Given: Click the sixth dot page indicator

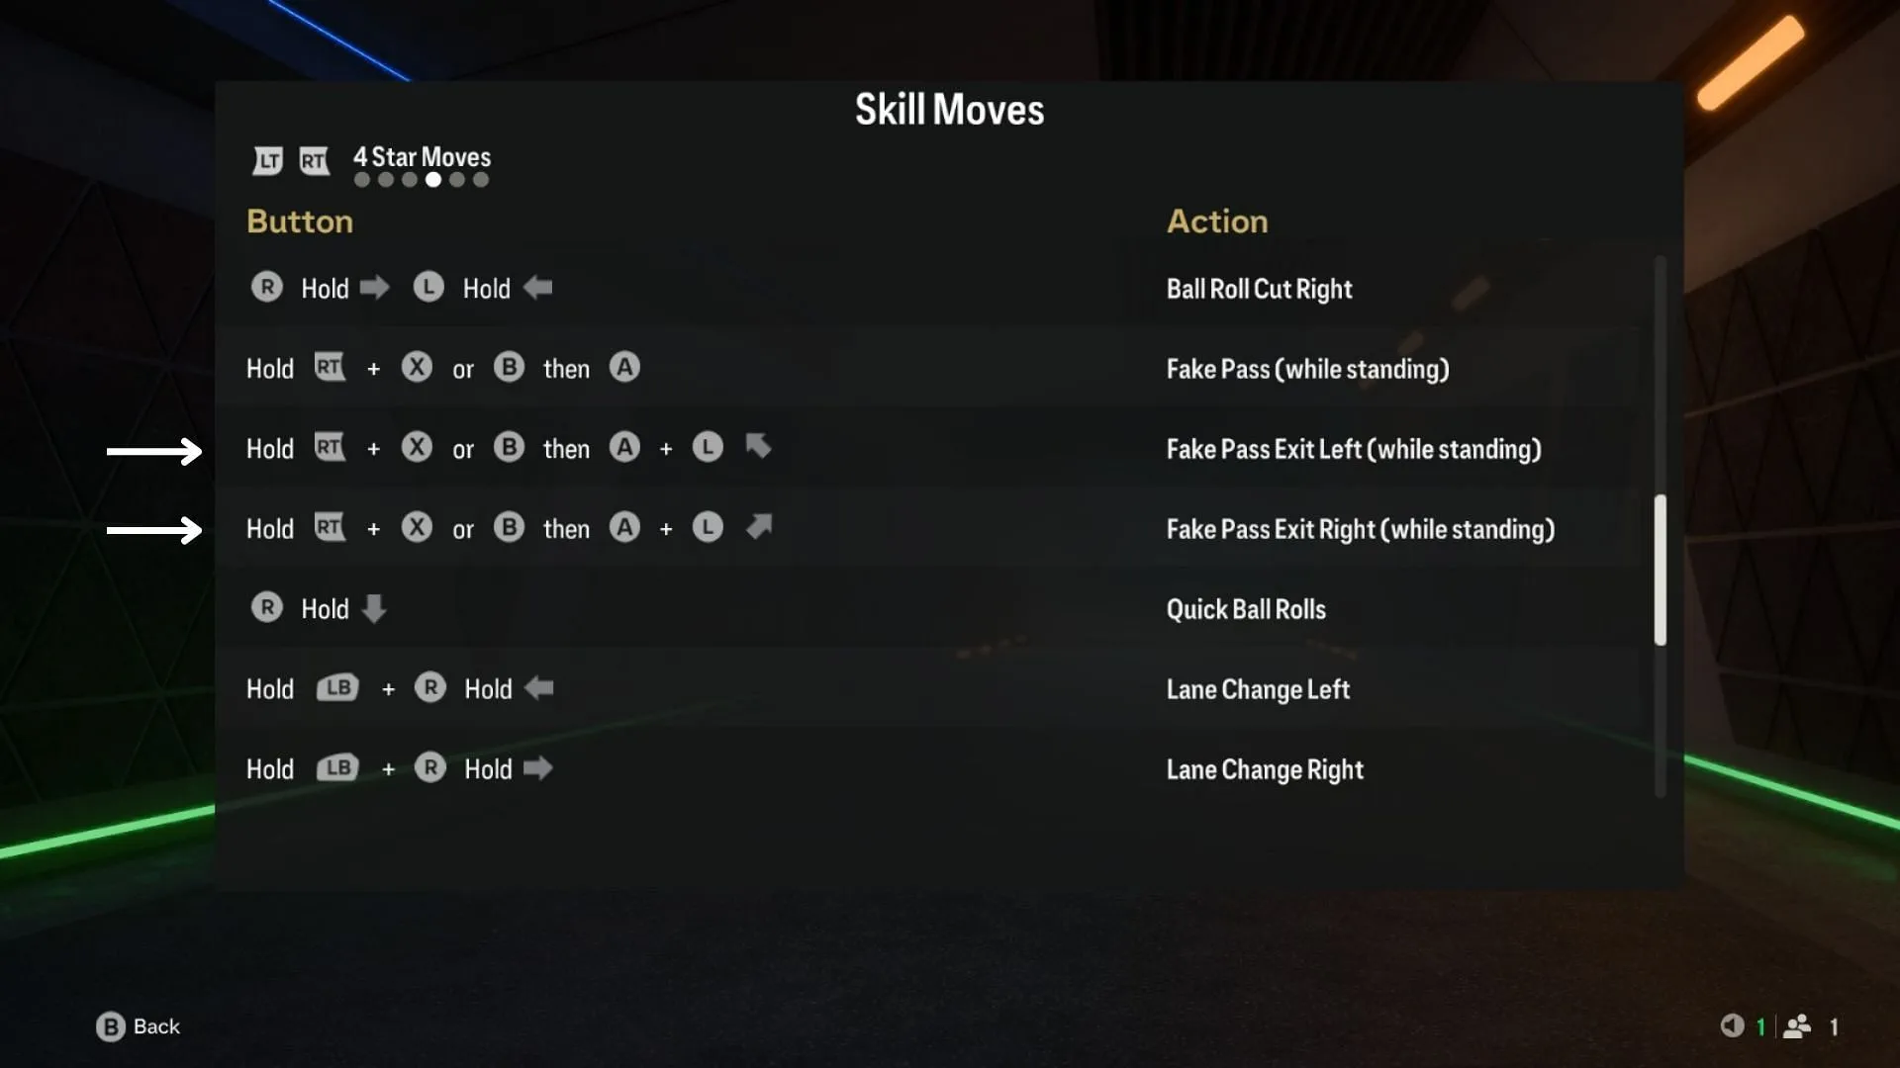Looking at the screenshot, I should click(480, 180).
